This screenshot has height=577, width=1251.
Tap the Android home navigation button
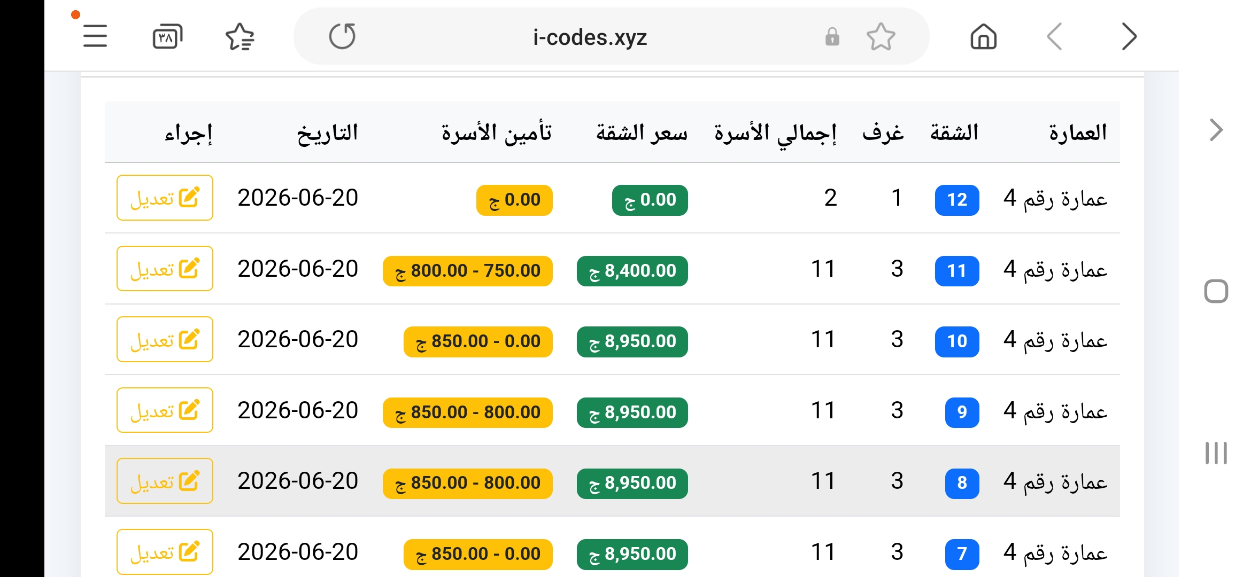click(x=1216, y=291)
